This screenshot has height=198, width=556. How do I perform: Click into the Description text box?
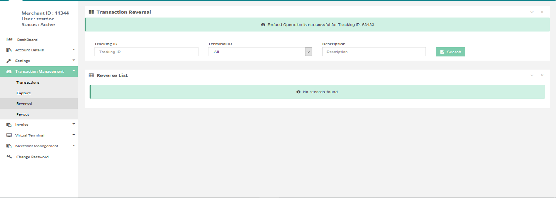pyautogui.click(x=374, y=52)
